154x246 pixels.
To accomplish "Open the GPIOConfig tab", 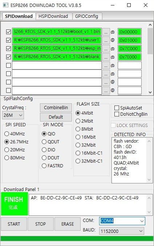I will [86, 16].
